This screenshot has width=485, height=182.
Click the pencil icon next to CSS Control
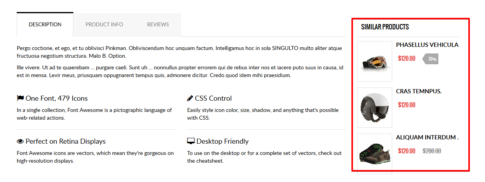(x=190, y=98)
